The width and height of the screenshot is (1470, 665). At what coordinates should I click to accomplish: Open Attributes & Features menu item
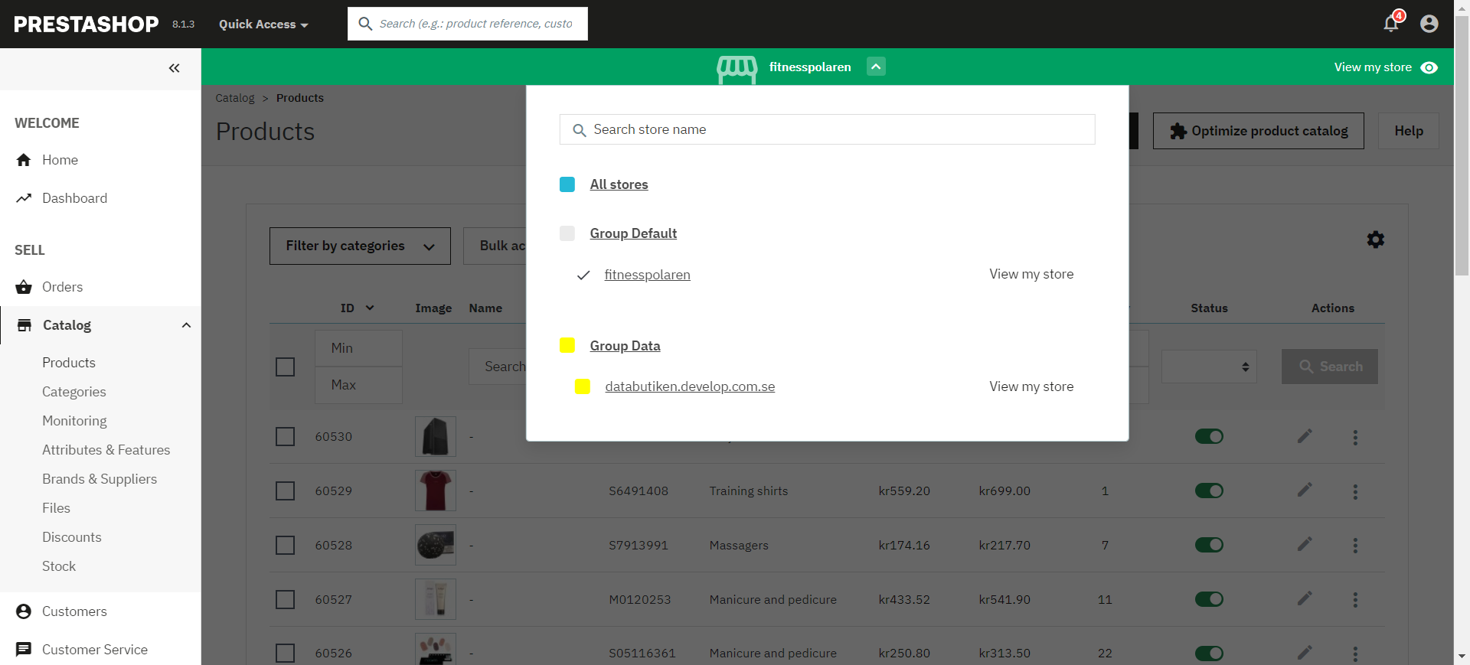pyautogui.click(x=106, y=450)
